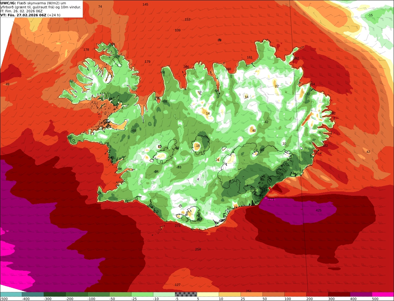
Task: Click the 161 value off the north coast
Action: (250, 58)
